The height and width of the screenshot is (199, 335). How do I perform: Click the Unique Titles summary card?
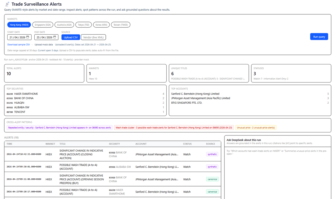click(x=209, y=73)
